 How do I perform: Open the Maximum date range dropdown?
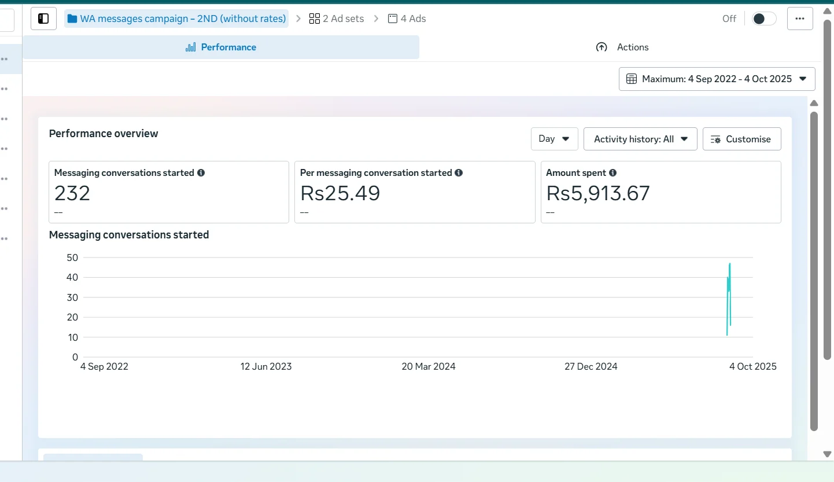point(717,79)
